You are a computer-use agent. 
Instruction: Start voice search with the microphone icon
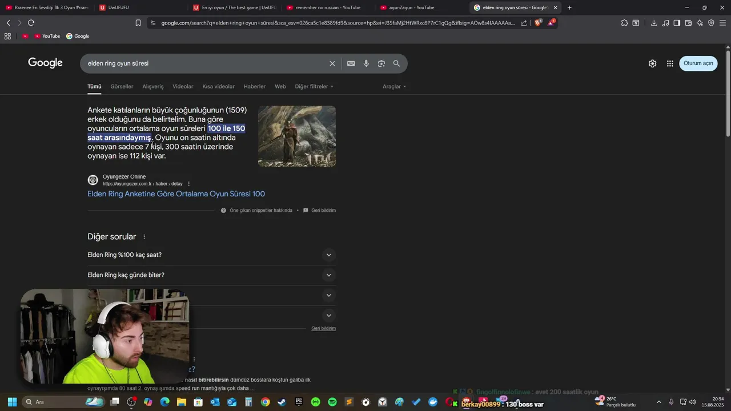pos(366,63)
